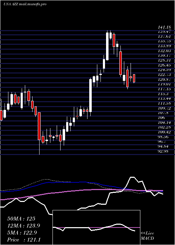This screenshot has height=245, width=175.
Task: Click the 124.59 price axis label
Action: pos(164,70)
